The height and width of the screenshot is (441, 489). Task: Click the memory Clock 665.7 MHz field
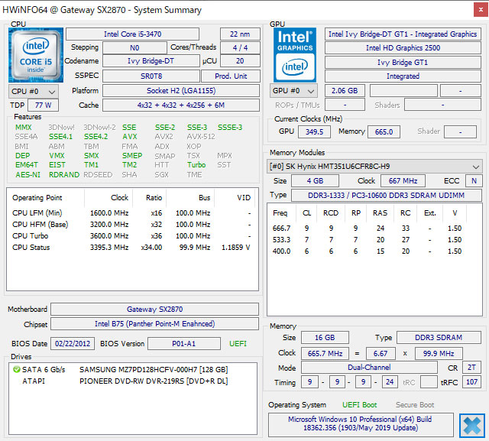[x=325, y=353]
